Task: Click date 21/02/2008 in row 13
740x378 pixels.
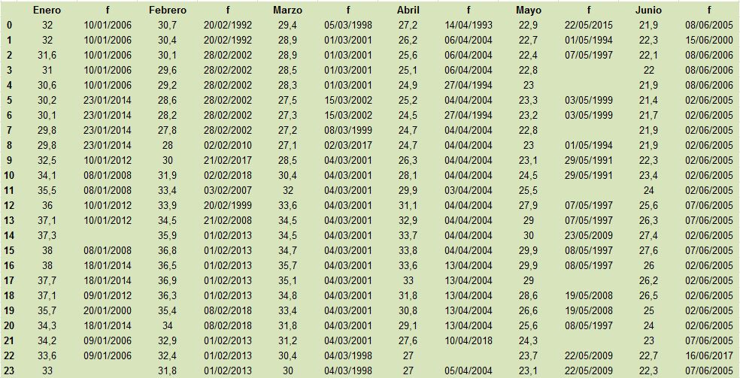Action: [x=228, y=221]
